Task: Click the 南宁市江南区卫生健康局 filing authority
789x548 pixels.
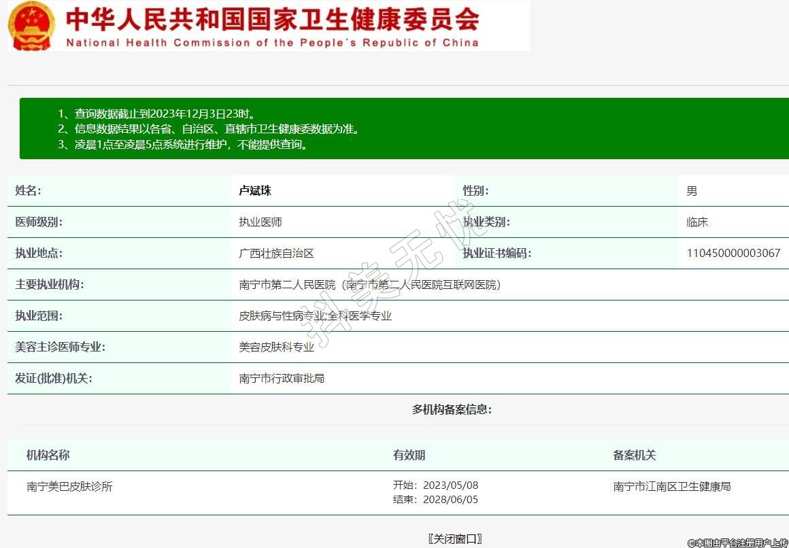Action: (x=671, y=487)
